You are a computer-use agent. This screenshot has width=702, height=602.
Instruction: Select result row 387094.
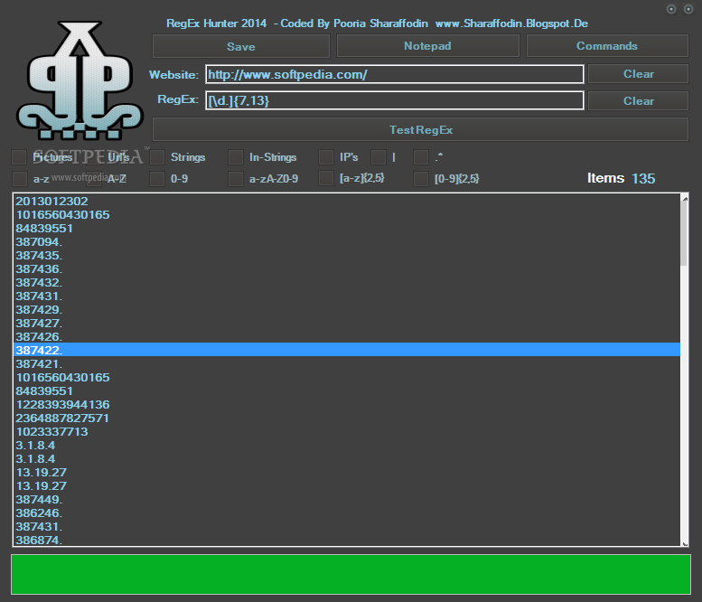(348, 242)
